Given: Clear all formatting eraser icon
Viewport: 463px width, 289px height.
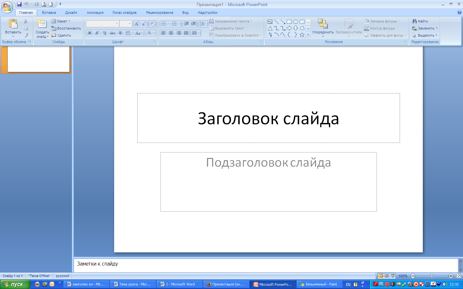Looking at the screenshot, I should click(x=152, y=24).
